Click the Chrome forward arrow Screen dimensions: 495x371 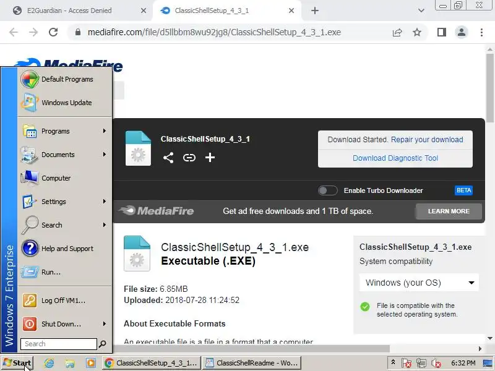33,32
